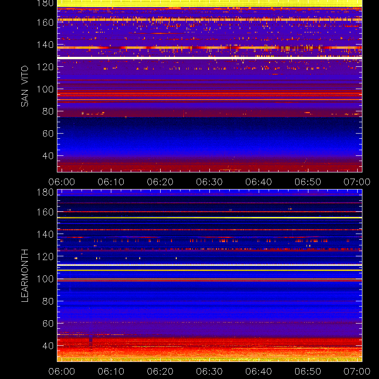379x379 pixels.
Task: Click the LEARMONTH axis title
Action: coord(25,276)
